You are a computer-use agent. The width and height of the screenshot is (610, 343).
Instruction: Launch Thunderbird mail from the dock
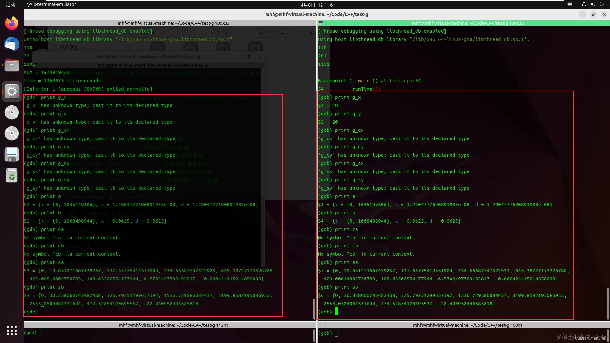(12, 44)
